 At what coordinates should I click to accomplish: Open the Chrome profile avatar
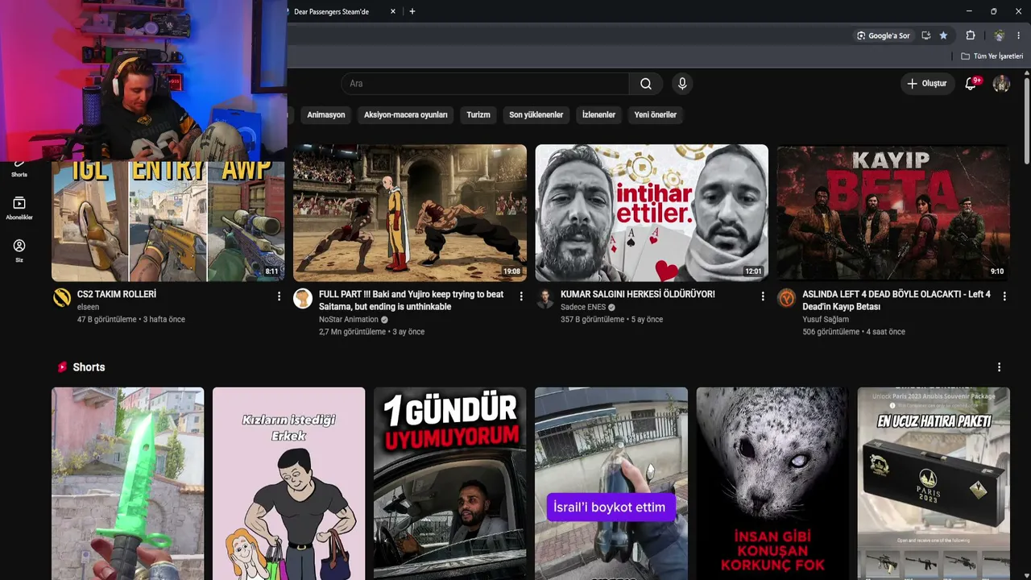[999, 35]
